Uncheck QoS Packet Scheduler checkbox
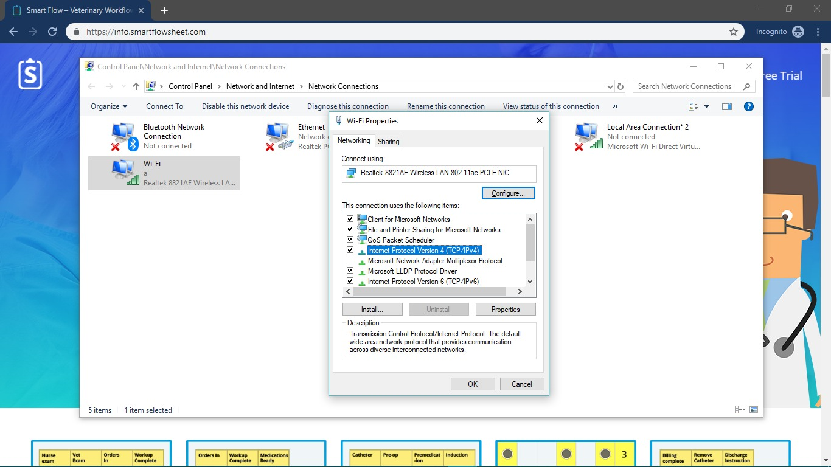 [x=350, y=240]
